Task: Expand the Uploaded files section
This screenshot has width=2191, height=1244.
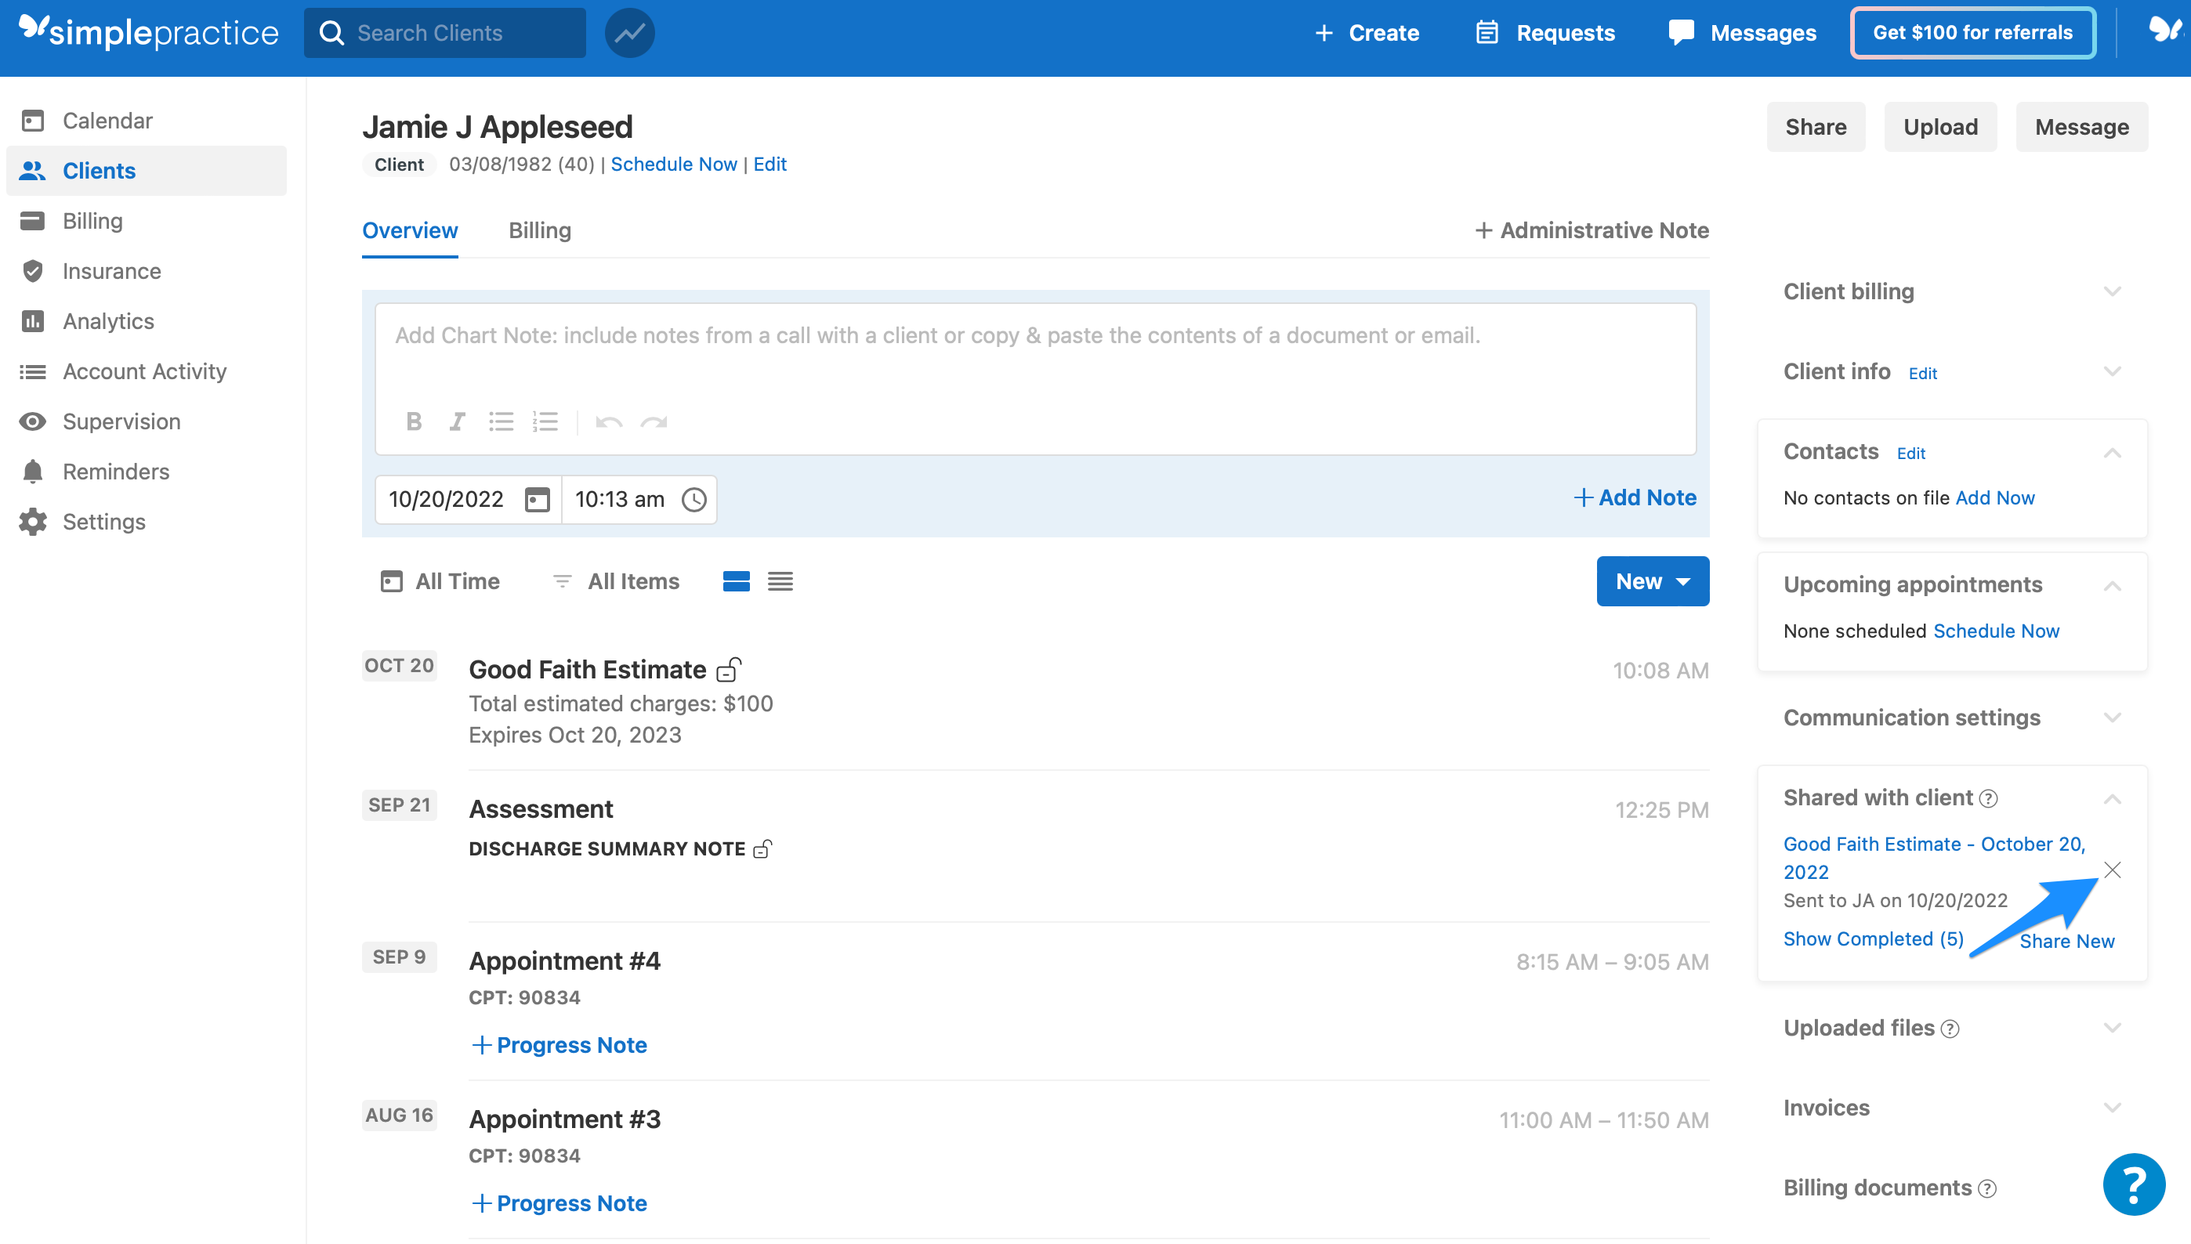Action: point(2113,1028)
